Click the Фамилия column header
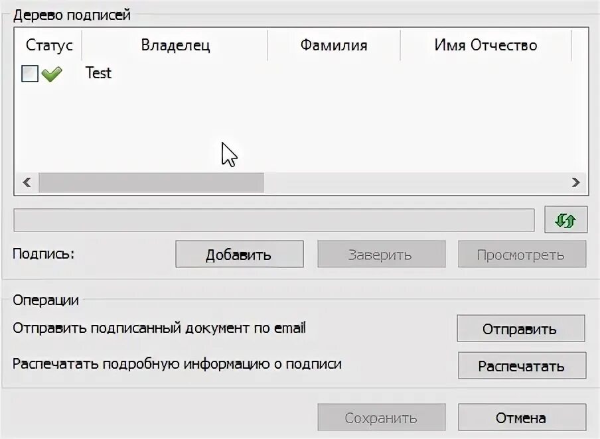This screenshot has height=439, width=600. pyautogui.click(x=334, y=45)
